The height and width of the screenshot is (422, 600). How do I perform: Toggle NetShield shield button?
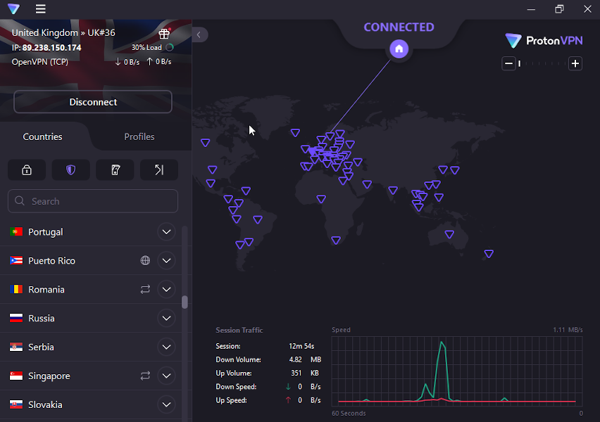coord(70,170)
